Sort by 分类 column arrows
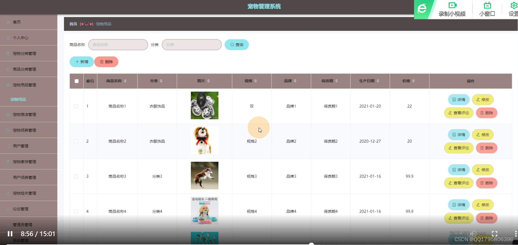 [x=161, y=81]
